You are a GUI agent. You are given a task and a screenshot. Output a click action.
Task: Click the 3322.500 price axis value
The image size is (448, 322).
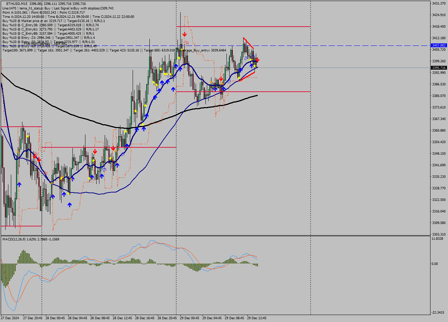pyautogui.click(x=439, y=199)
